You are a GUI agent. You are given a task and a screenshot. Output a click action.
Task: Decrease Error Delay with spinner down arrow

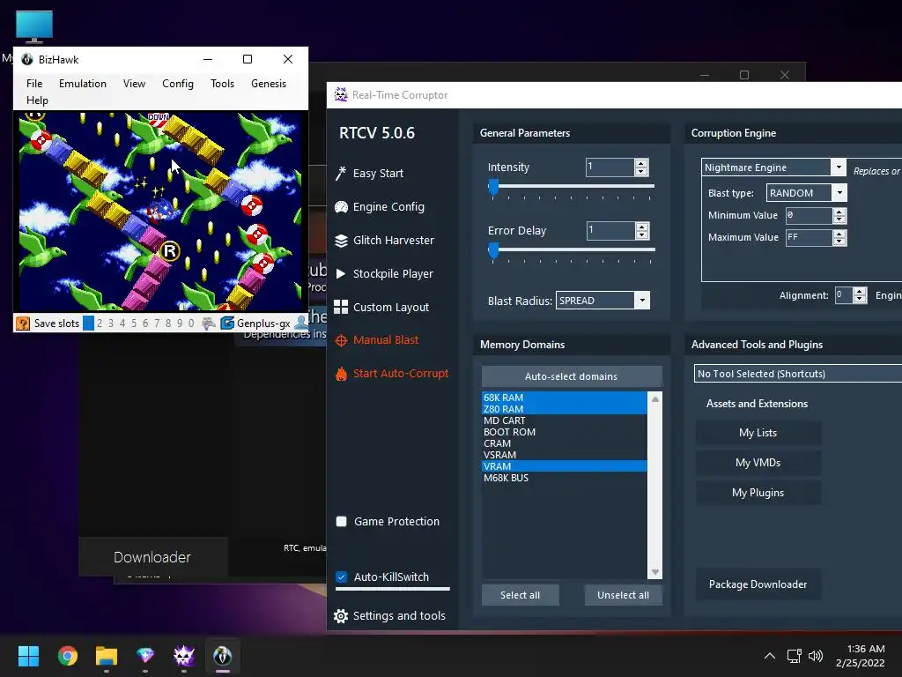coord(641,234)
